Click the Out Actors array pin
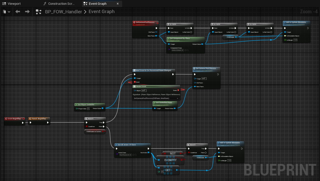 tap(148, 152)
